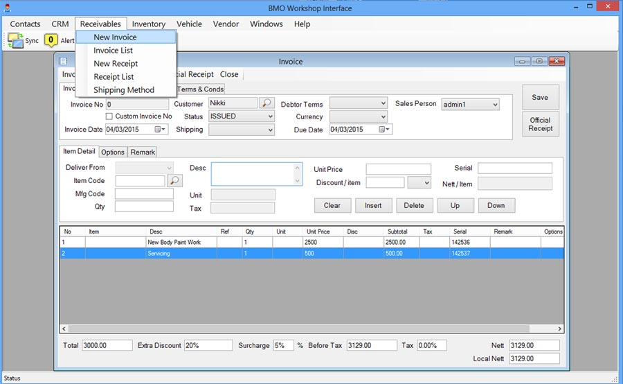Click the Serial input field
The width and height of the screenshot is (623, 384).
tap(515, 168)
